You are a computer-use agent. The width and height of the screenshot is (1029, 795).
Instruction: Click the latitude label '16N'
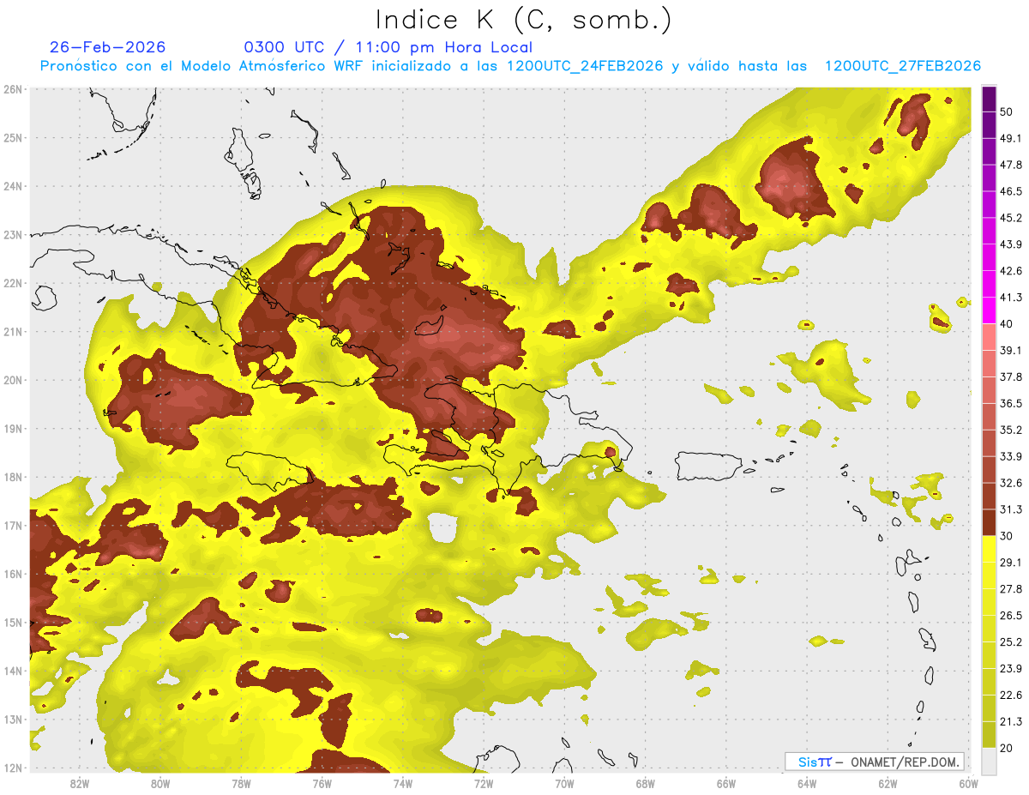(x=13, y=574)
